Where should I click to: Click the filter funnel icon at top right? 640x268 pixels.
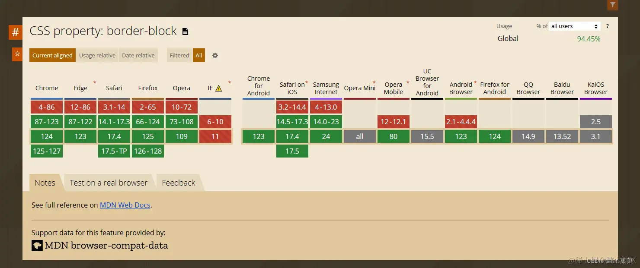click(x=612, y=5)
